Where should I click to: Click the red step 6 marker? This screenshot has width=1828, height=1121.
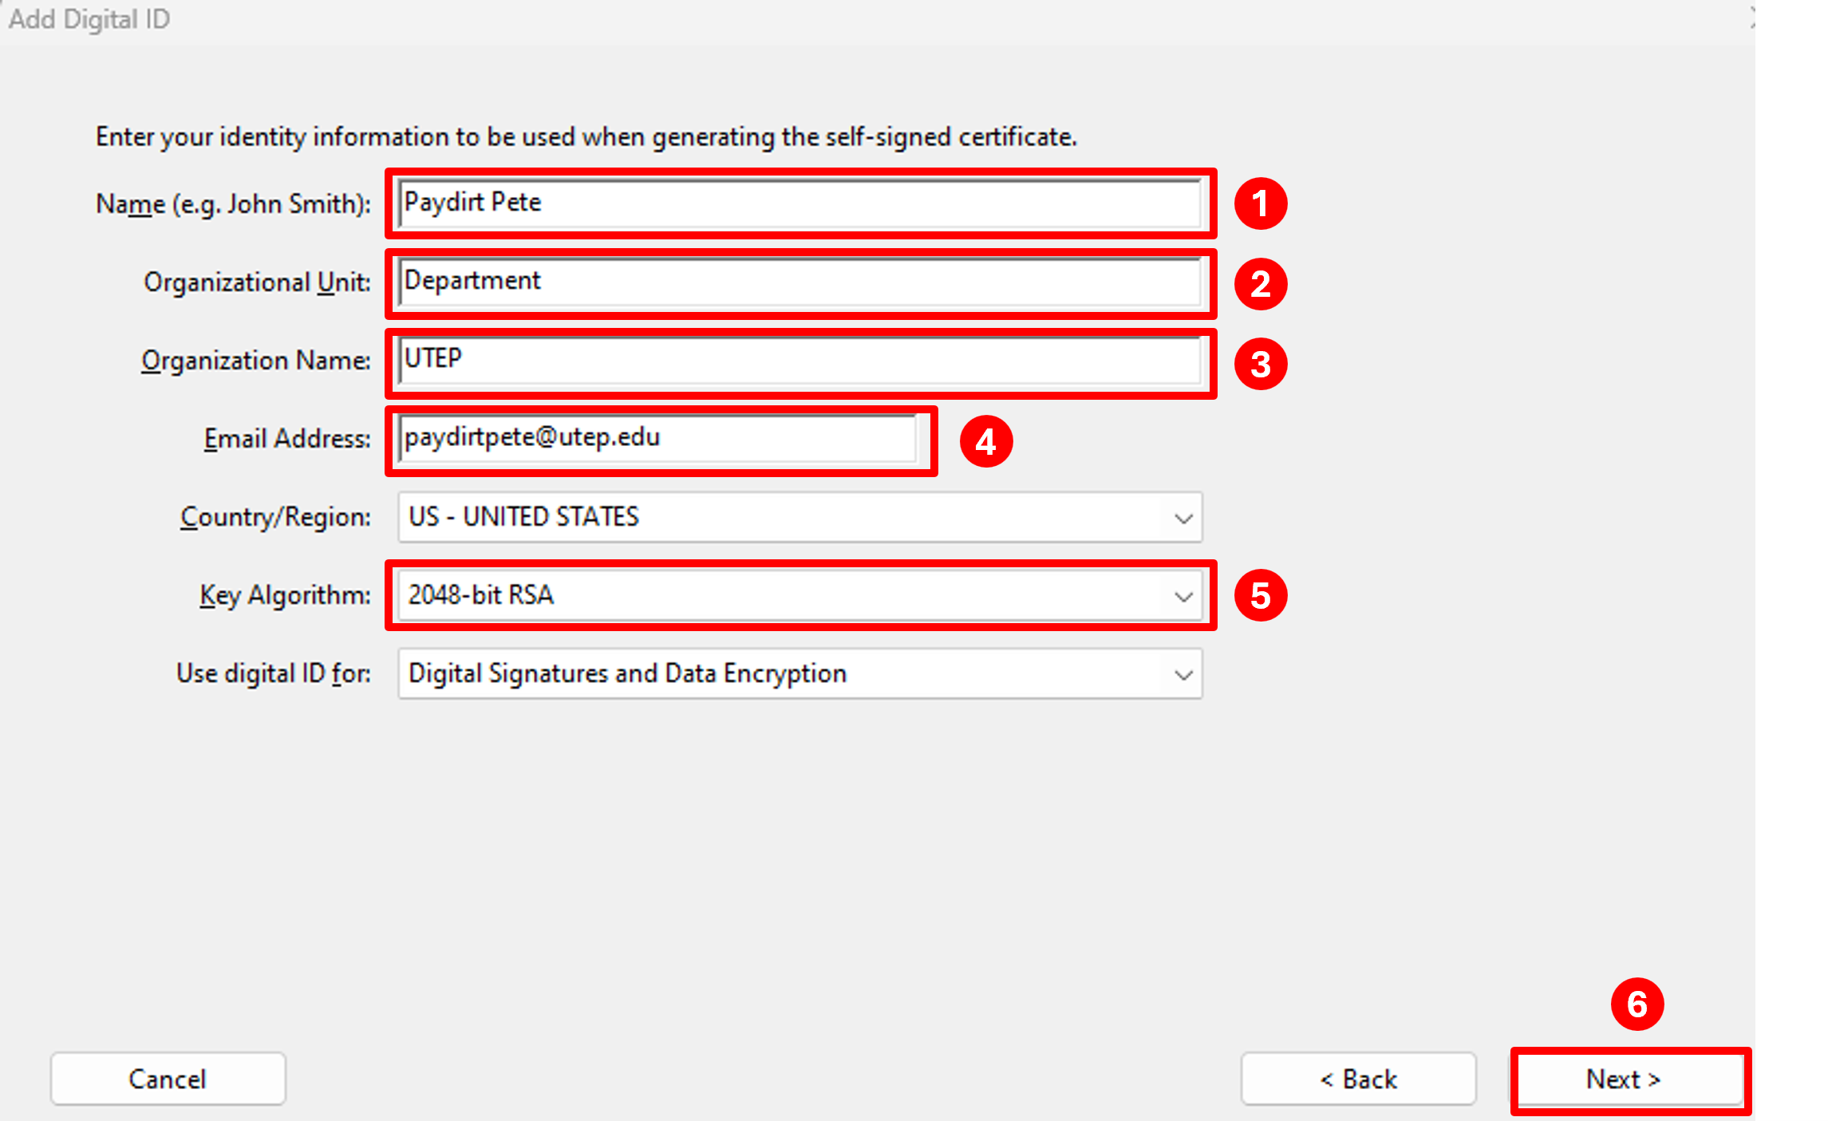click(x=1637, y=1004)
